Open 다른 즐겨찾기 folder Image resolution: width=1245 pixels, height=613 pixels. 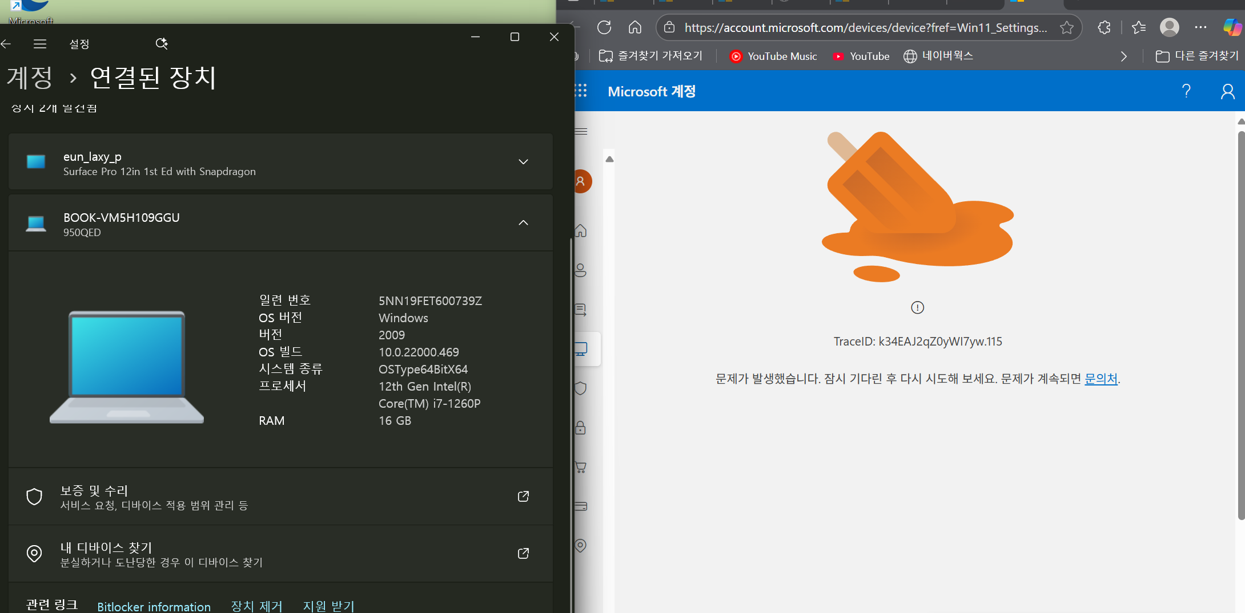pyautogui.click(x=1197, y=56)
